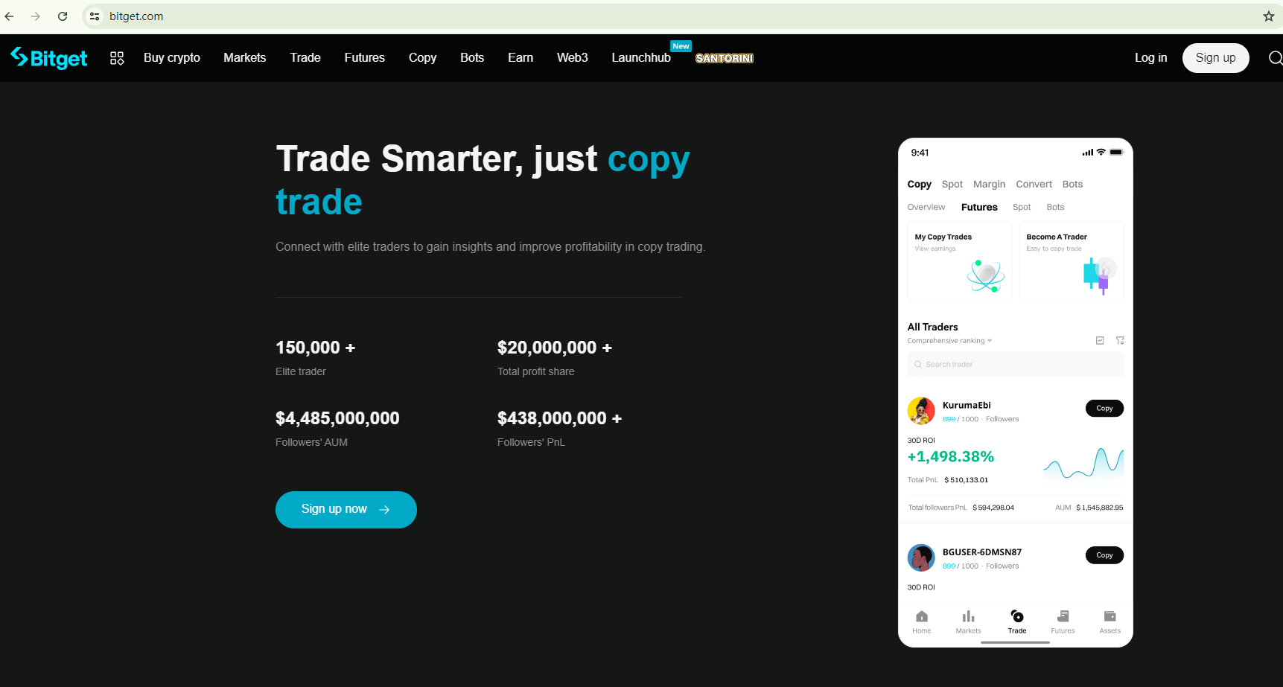
Task: Bookmark this page with star icon
Action: click(1269, 16)
